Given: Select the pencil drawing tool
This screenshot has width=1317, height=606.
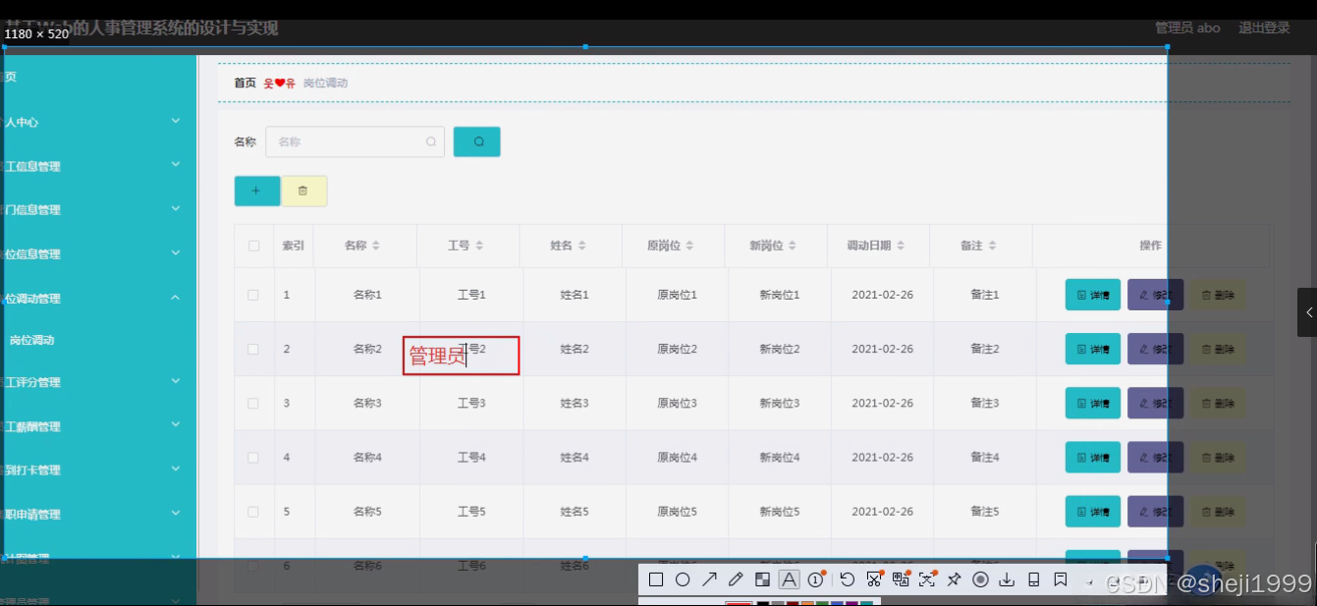Looking at the screenshot, I should pyautogui.click(x=735, y=579).
